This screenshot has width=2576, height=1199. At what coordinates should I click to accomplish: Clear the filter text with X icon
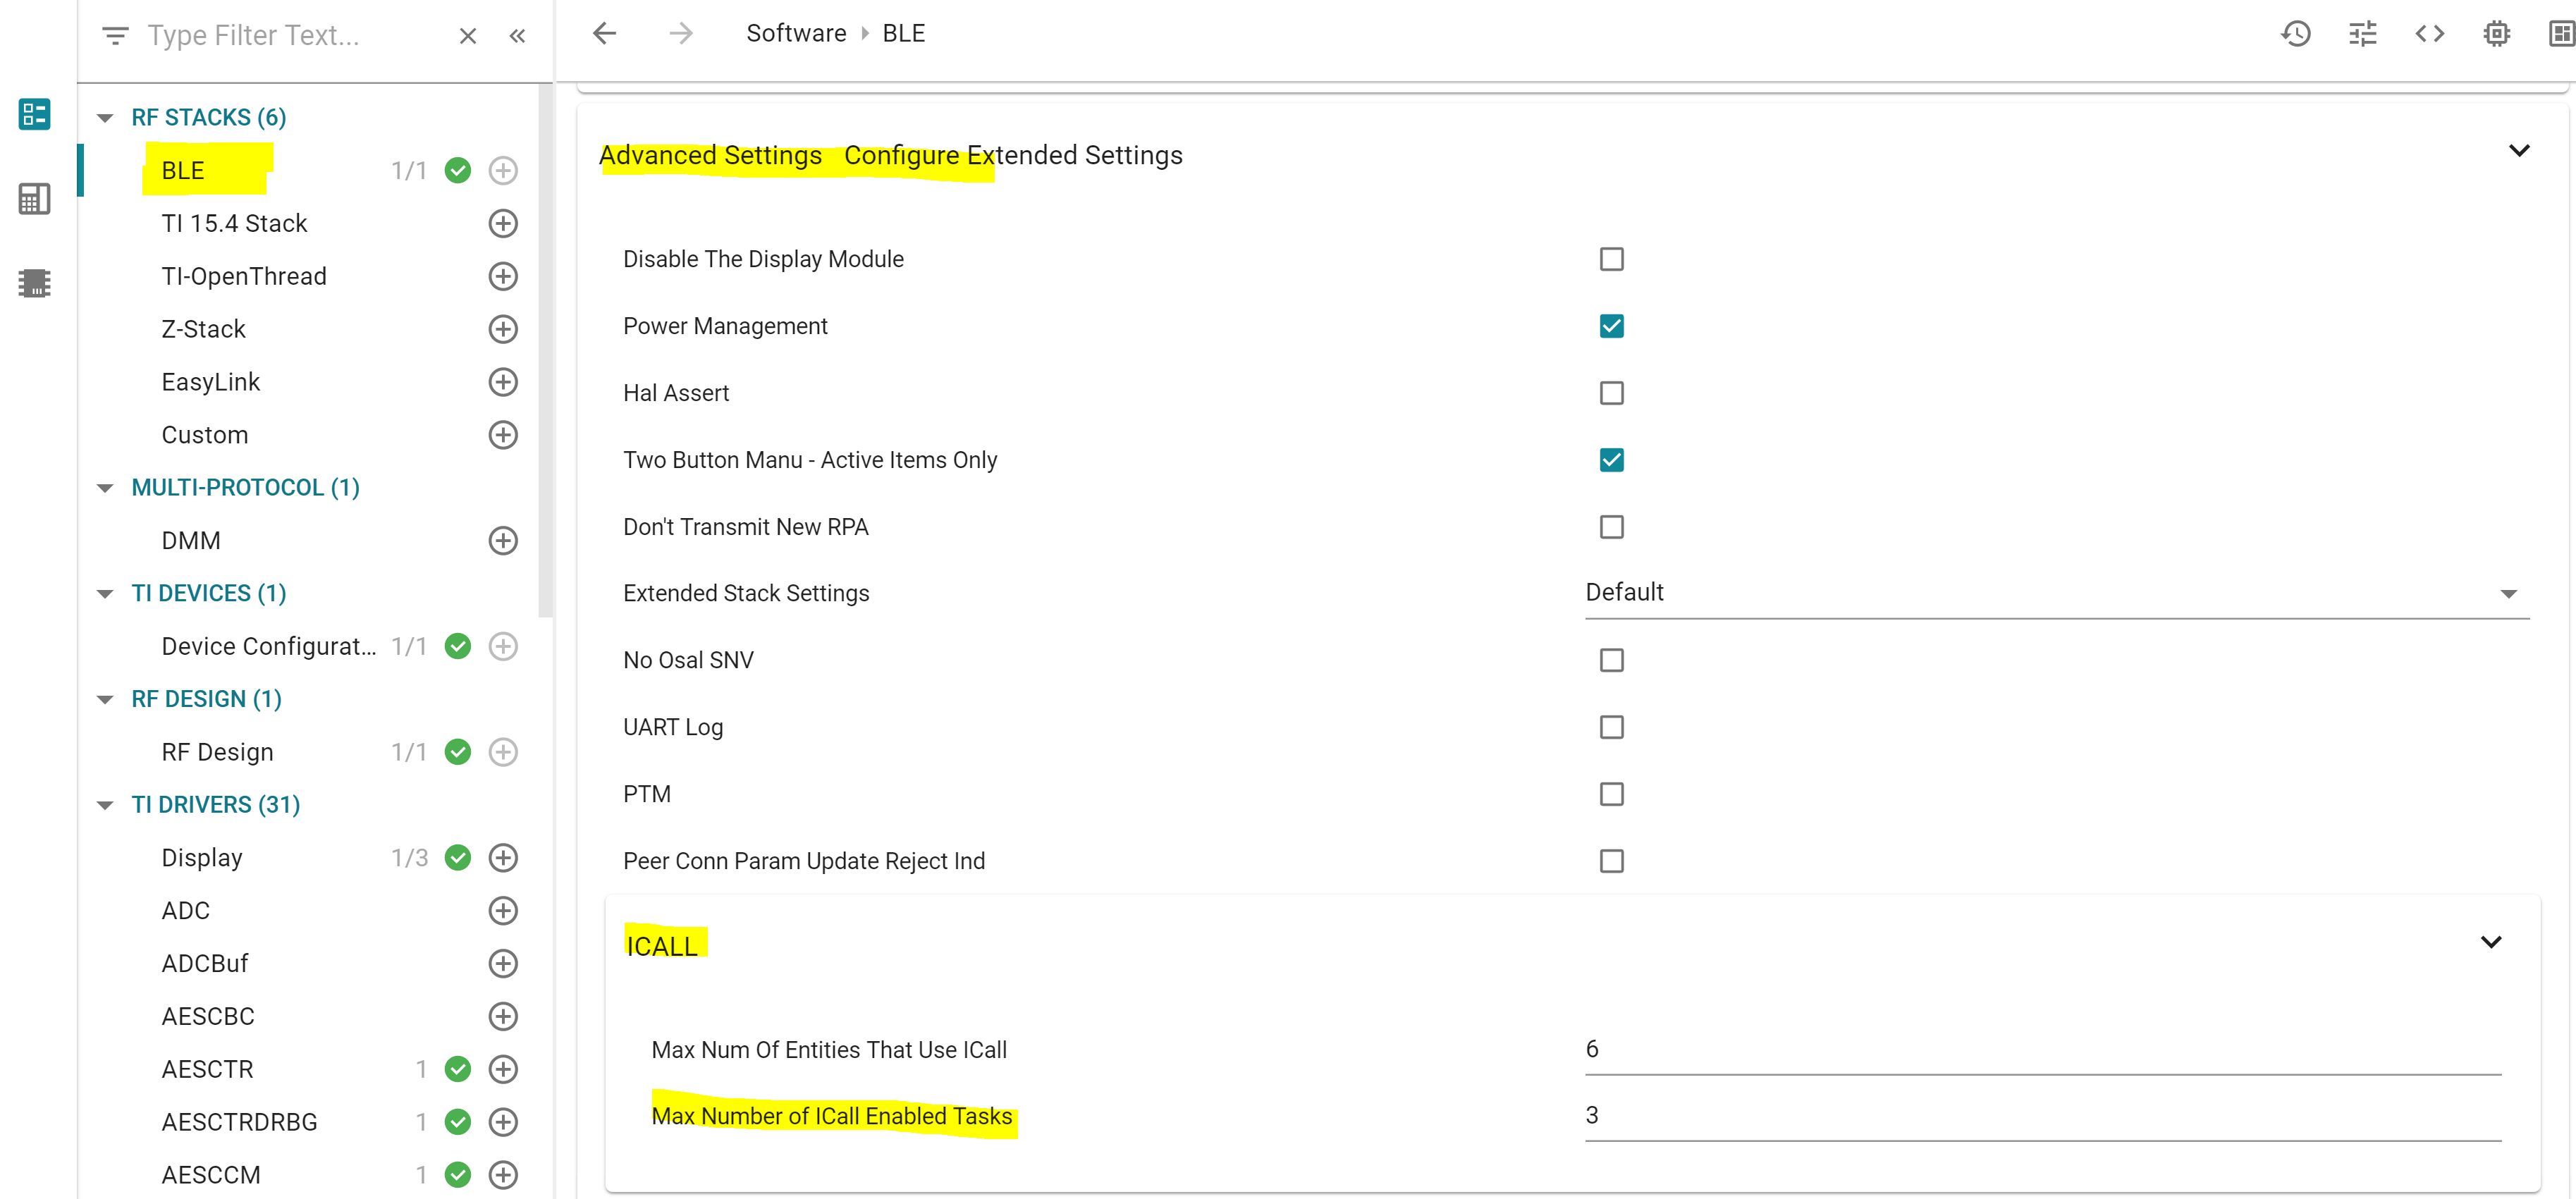pyautogui.click(x=467, y=36)
